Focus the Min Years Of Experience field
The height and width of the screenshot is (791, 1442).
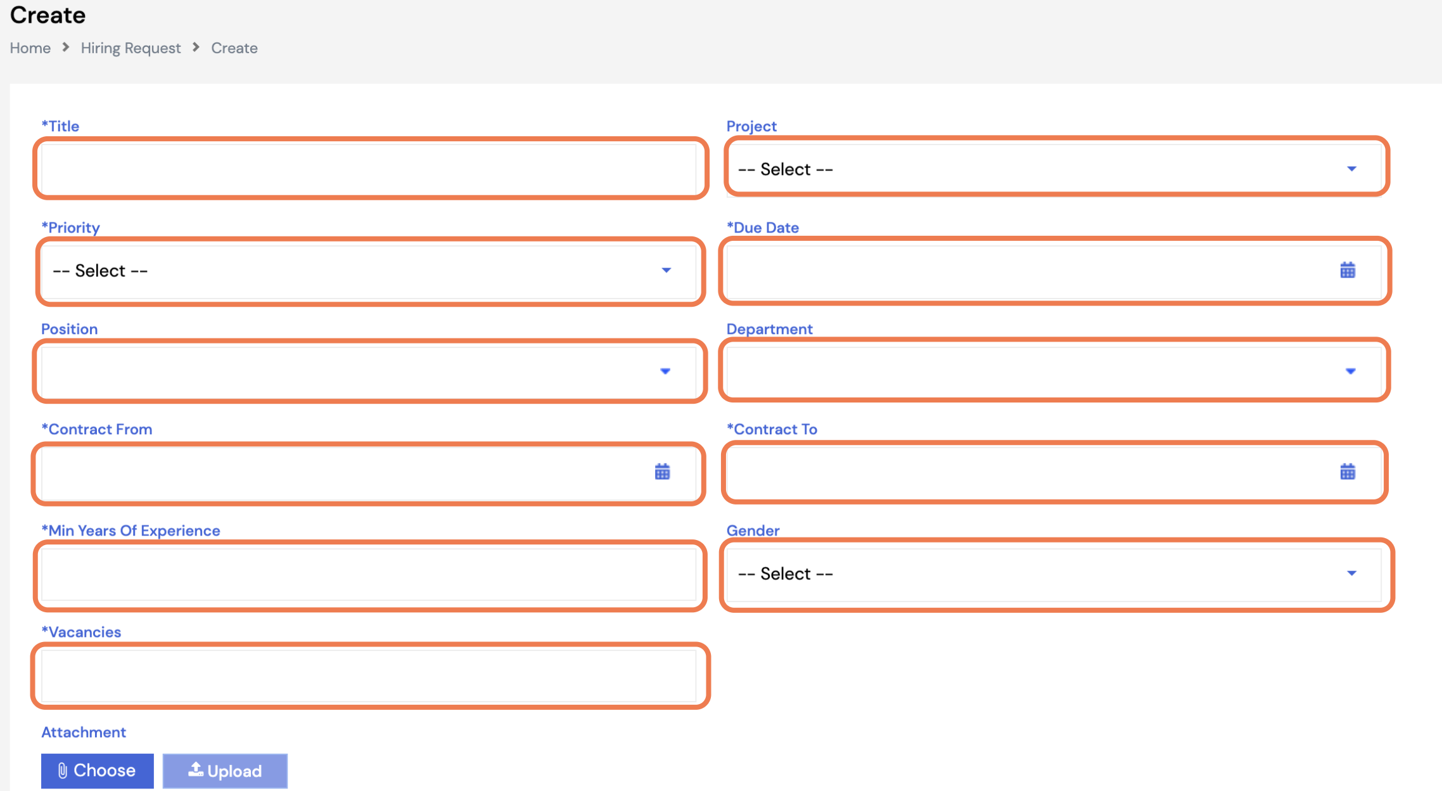367,574
